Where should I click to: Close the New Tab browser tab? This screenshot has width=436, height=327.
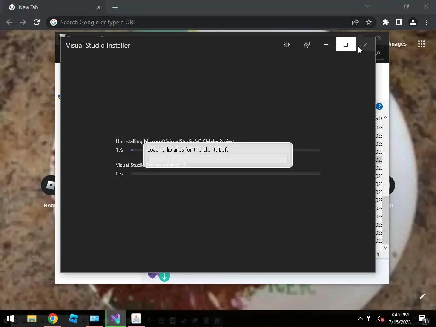99,7
